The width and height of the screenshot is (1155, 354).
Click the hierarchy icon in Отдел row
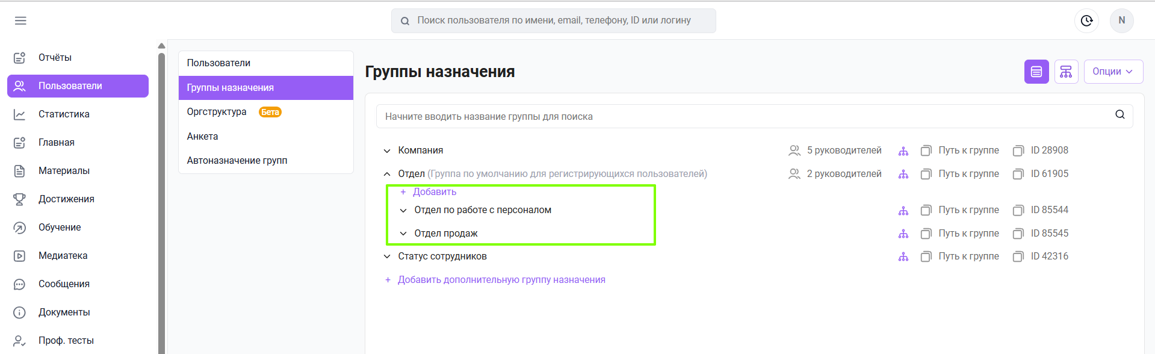click(903, 174)
